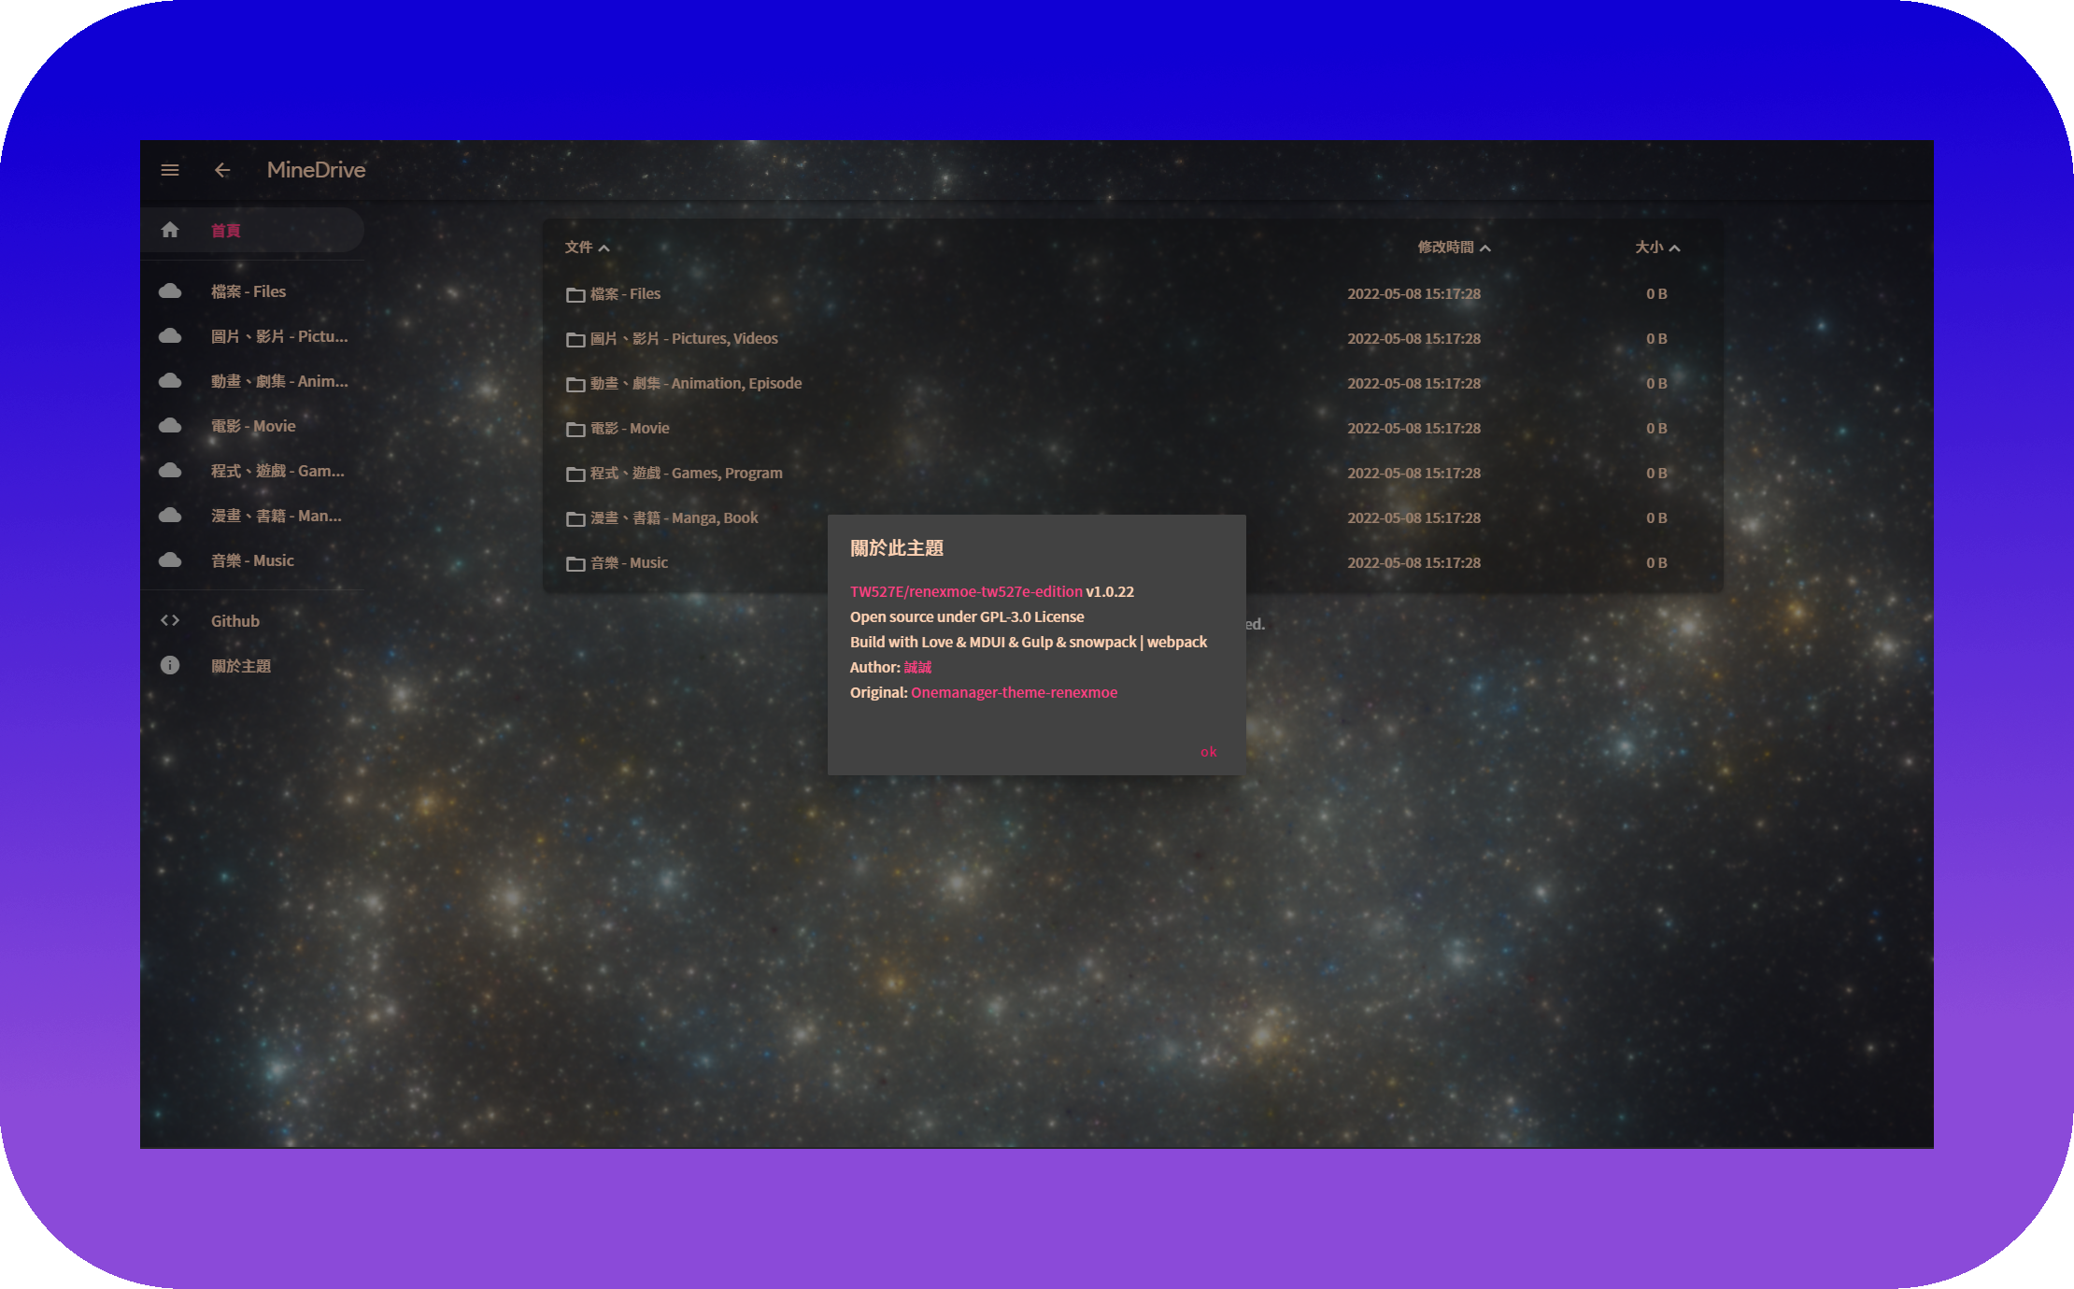Image resolution: width=2074 pixels, height=1289 pixels.
Task: Click folder icon of 電影 - Movie row
Action: pos(575,429)
